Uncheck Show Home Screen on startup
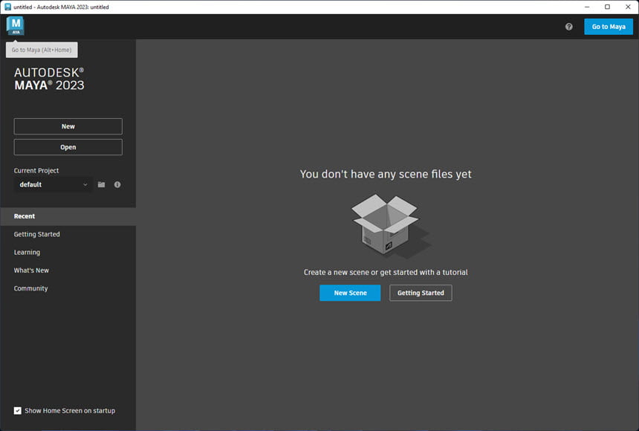 click(x=18, y=411)
